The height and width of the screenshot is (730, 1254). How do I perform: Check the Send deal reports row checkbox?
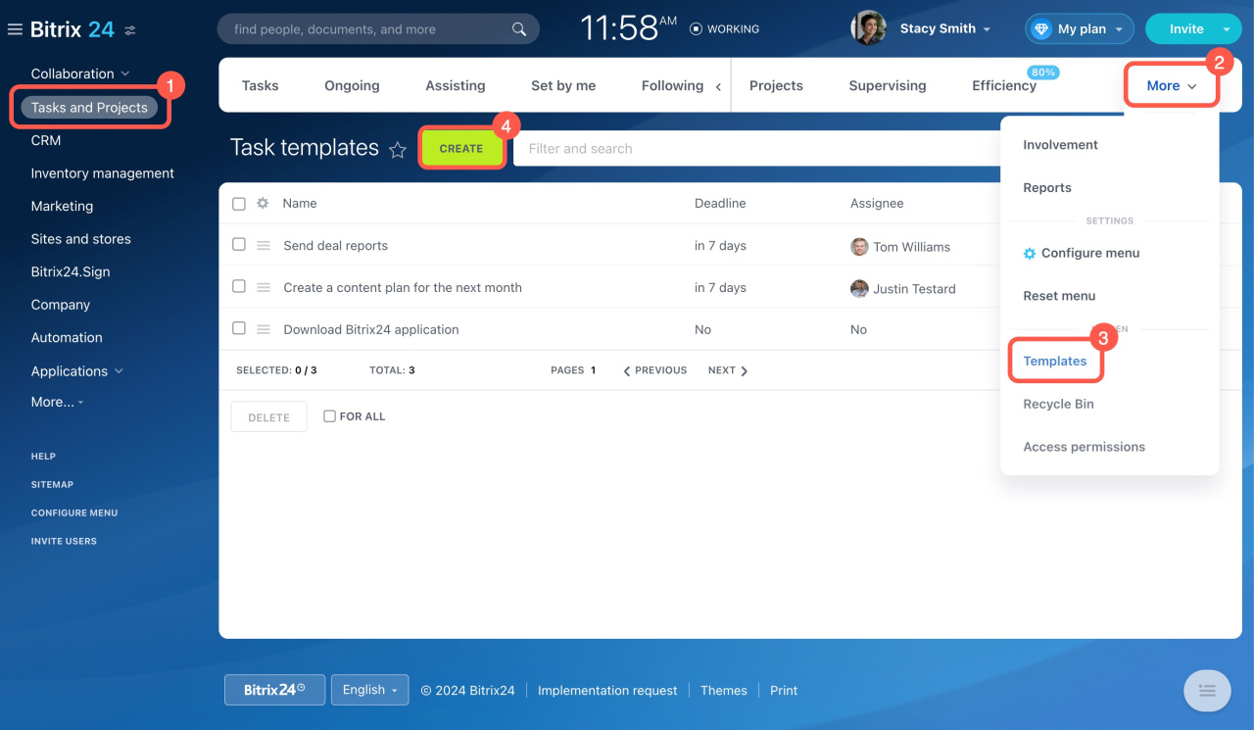point(239,245)
